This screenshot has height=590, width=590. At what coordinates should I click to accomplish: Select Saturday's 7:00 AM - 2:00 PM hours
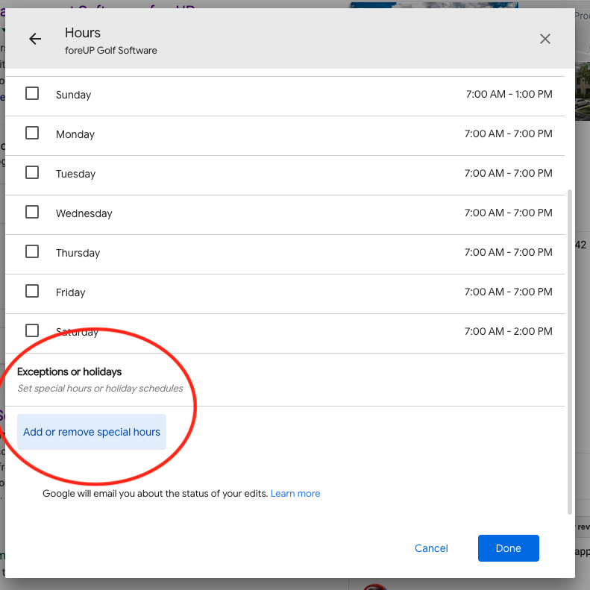[508, 332]
